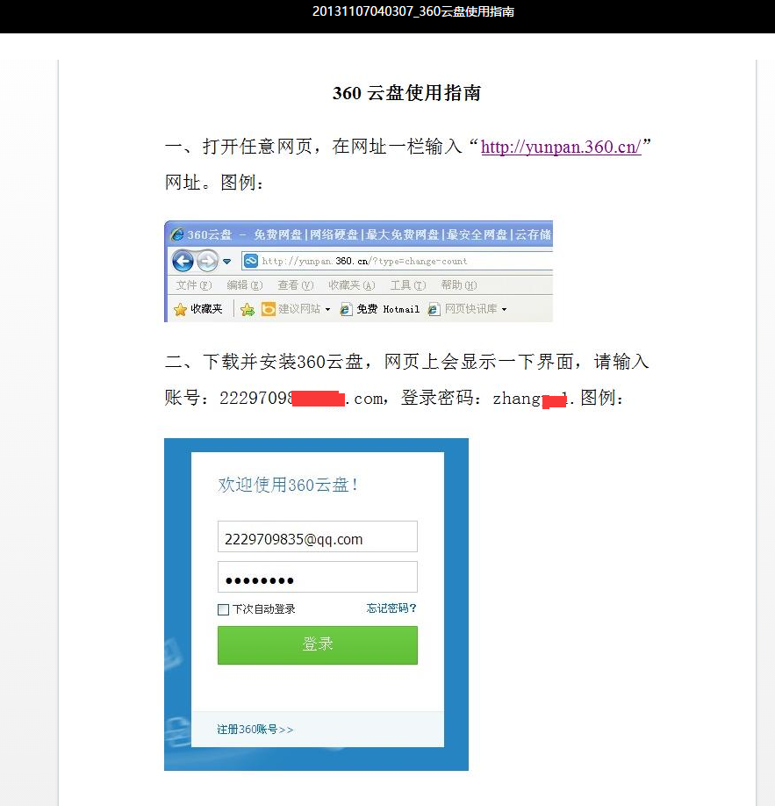Click the 建议网站 icon
This screenshot has width=775, height=806.
pyautogui.click(x=268, y=309)
